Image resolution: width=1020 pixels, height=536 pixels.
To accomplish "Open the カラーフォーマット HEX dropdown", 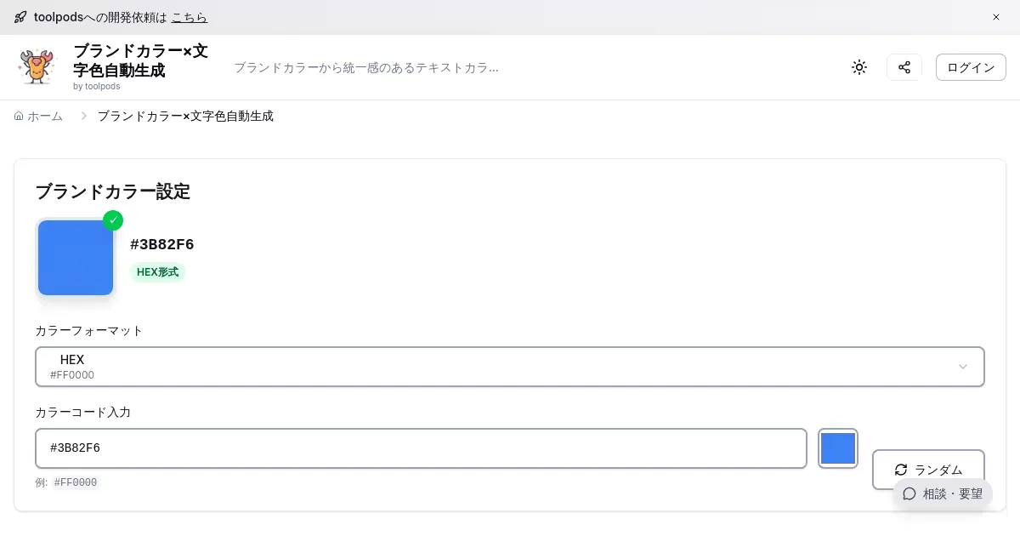I will (x=509, y=367).
